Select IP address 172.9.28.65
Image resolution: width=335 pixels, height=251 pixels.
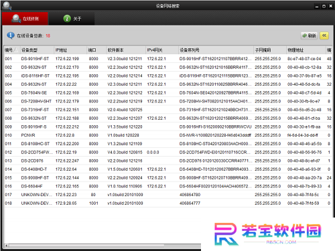click(66, 203)
